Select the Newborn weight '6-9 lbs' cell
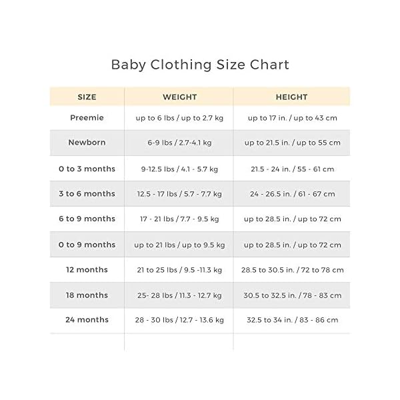 pyautogui.click(x=179, y=143)
